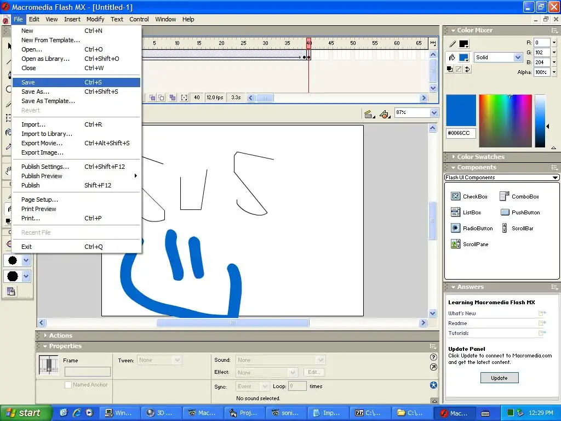561x421 pixels.
Task: Click the timeline frame view options icon
Action: 433,43
